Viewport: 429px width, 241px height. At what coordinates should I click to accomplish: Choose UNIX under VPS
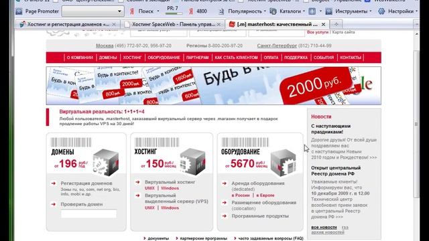pos(149,208)
